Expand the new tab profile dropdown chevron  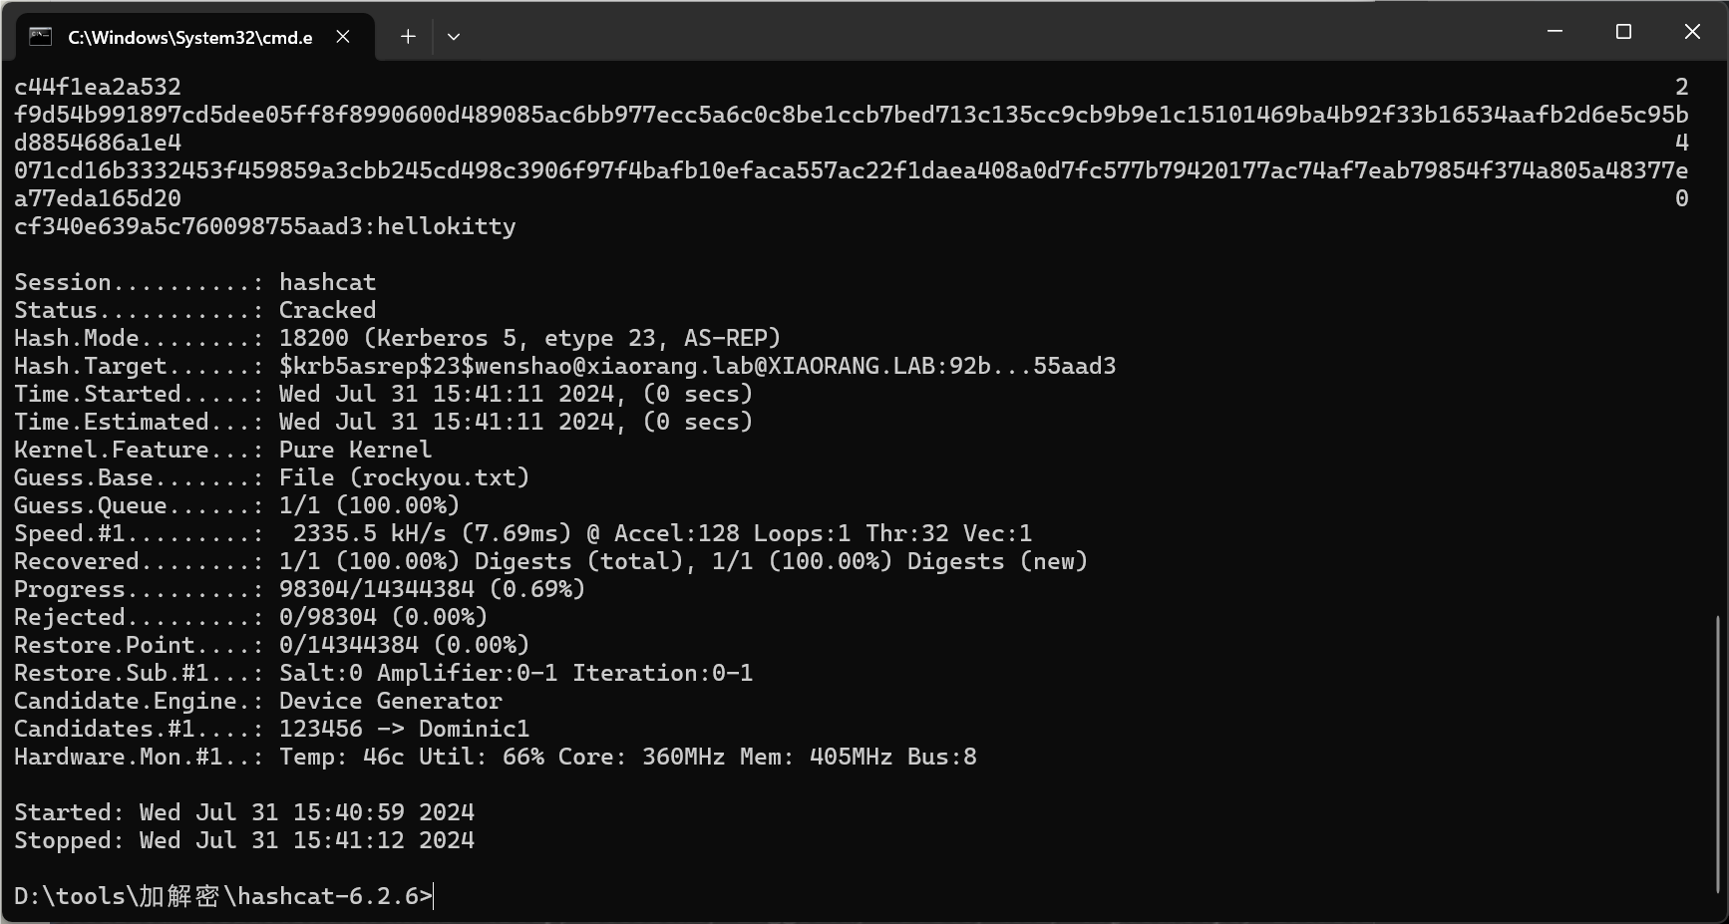coord(454,37)
